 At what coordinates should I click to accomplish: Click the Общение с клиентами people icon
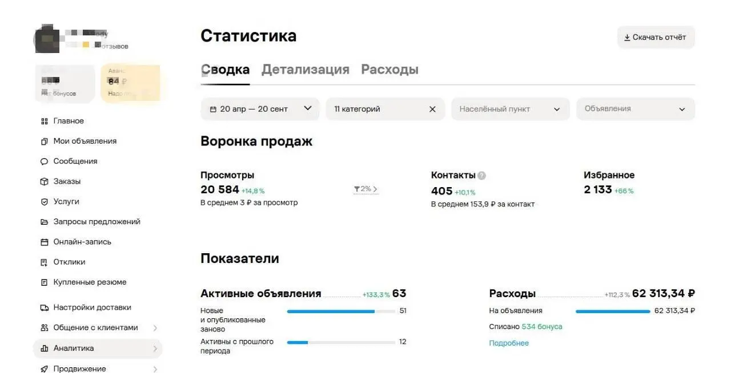pos(45,328)
